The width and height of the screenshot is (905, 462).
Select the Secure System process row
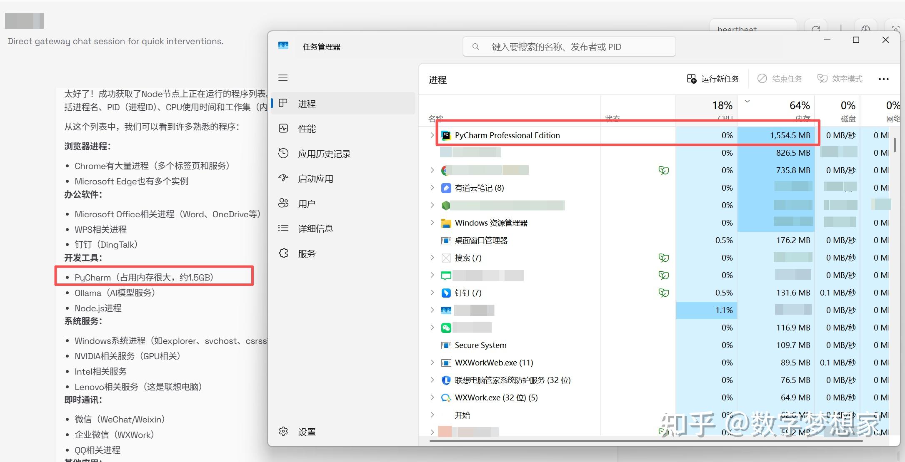pos(480,345)
